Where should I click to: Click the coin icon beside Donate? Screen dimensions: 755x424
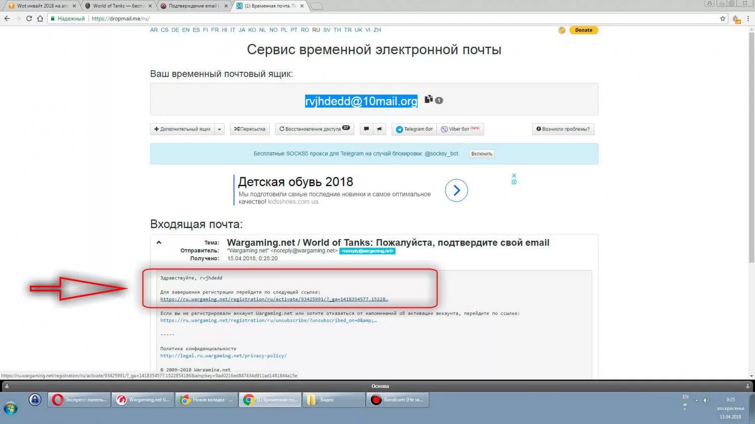562,30
